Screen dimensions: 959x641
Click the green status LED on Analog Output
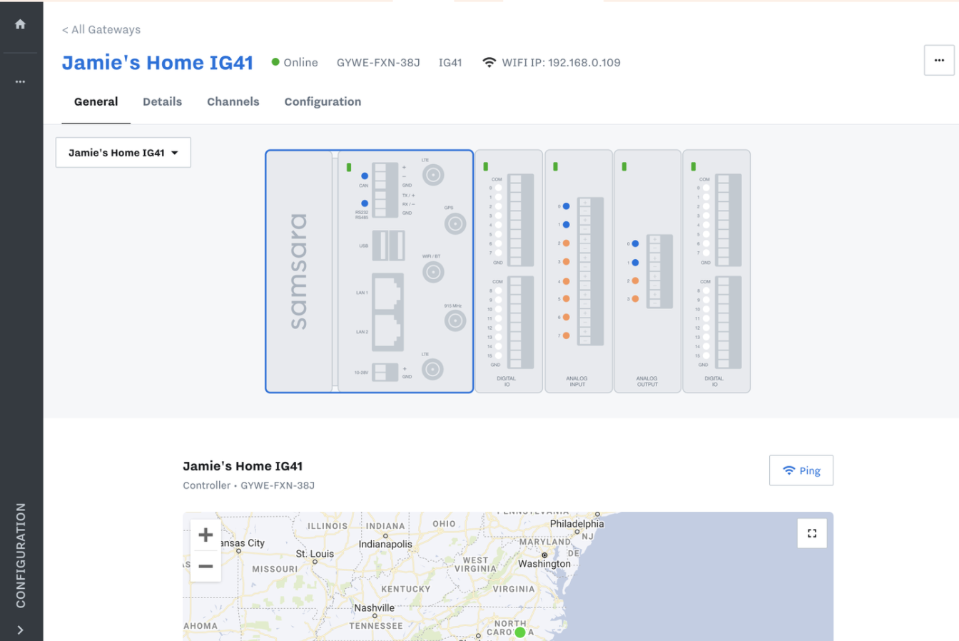(x=624, y=166)
